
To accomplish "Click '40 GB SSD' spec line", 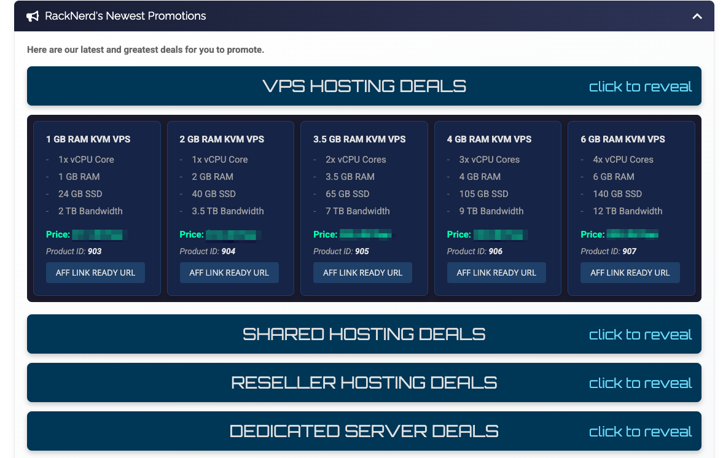I will [214, 194].
